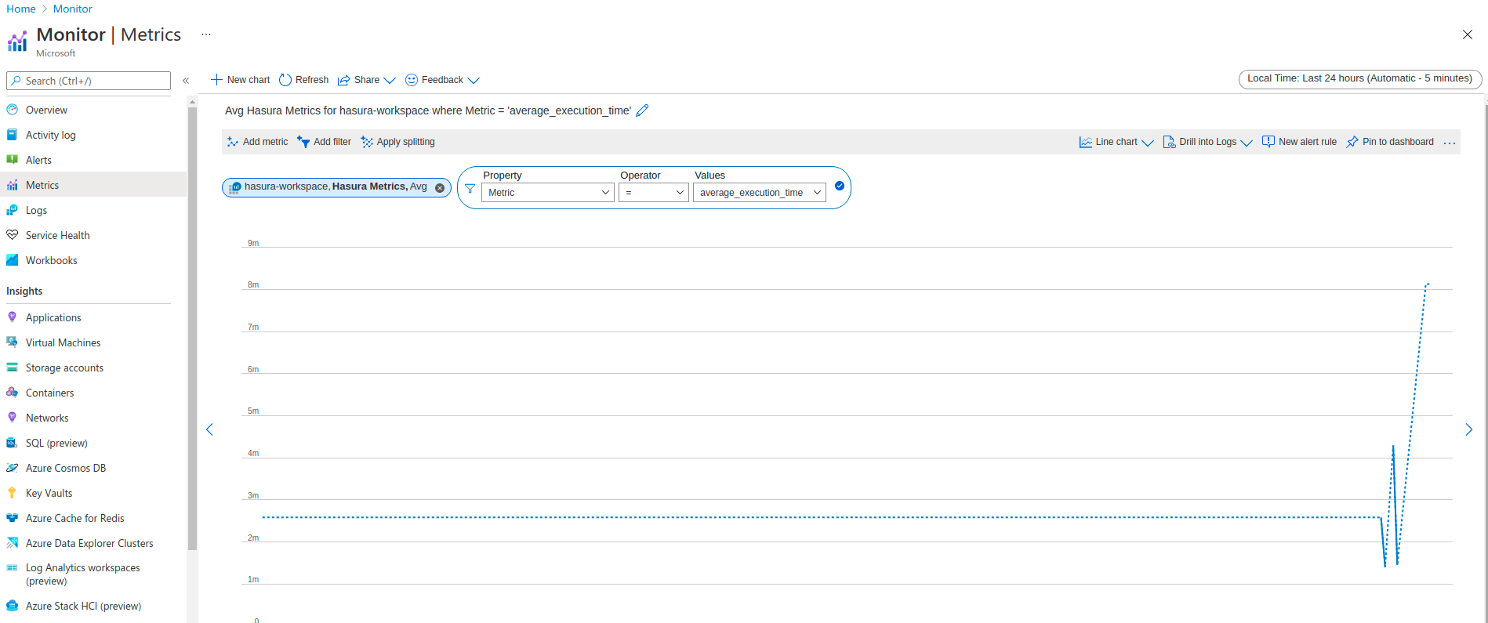Click Apply splitting
The image size is (1488, 623).
(397, 142)
